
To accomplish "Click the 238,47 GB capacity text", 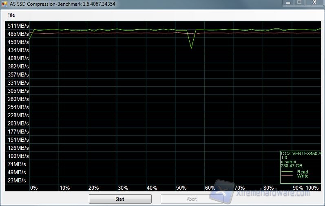I will (x=291, y=166).
